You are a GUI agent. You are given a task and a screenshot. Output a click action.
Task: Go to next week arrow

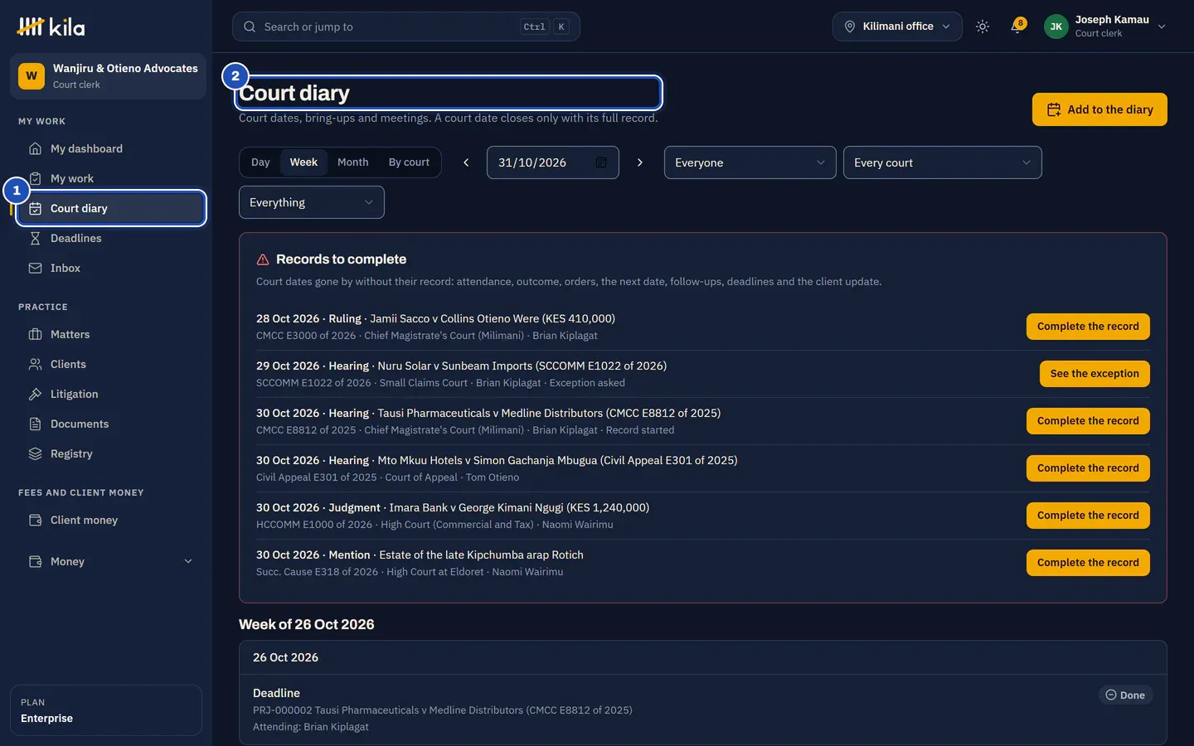[x=640, y=162]
